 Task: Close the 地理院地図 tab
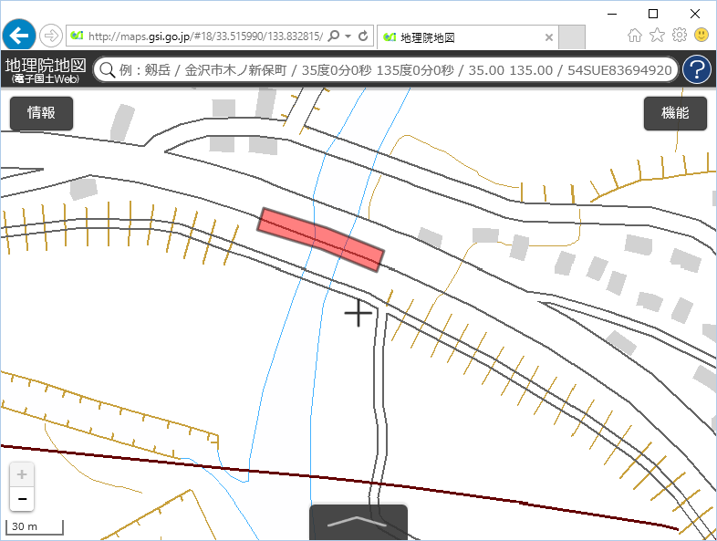pos(549,37)
